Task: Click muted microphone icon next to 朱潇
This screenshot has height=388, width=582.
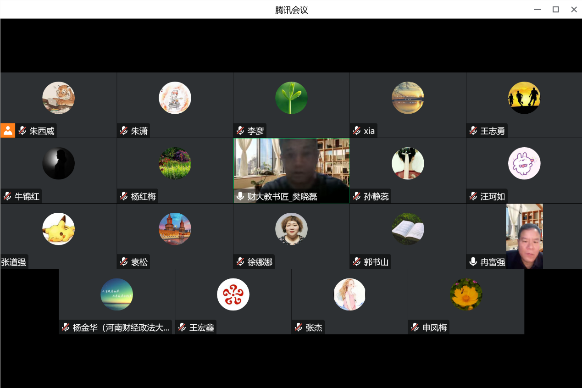Action: point(123,131)
